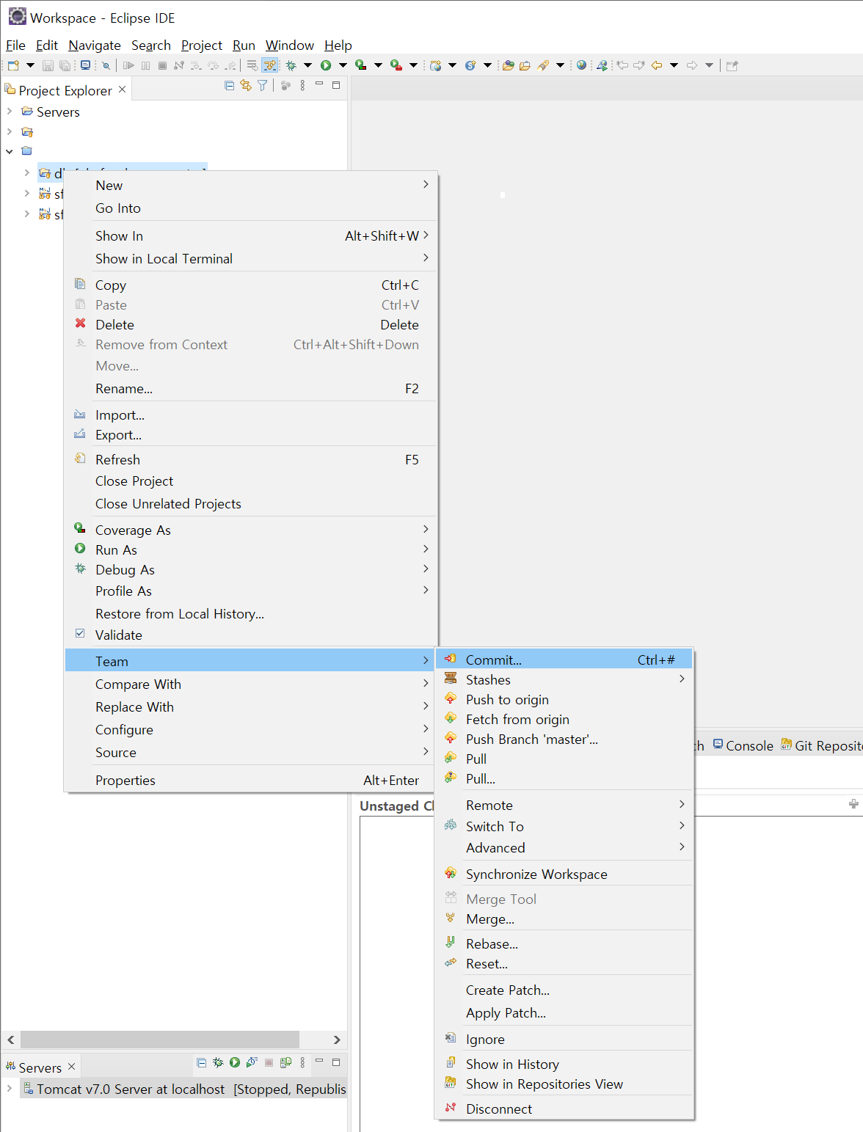Start the server in debug mode from Servers panel

pyautogui.click(x=218, y=1062)
